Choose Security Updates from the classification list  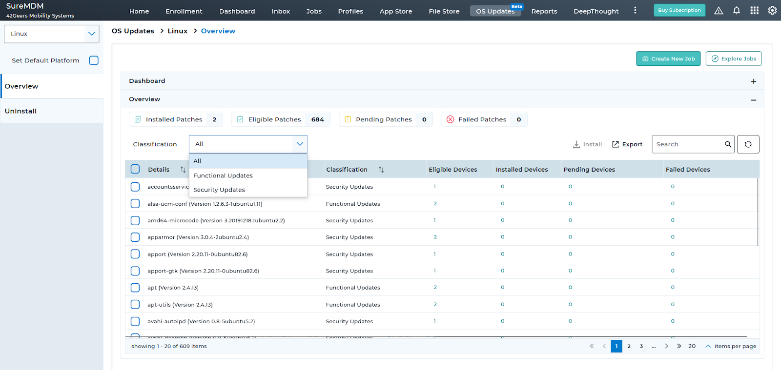[219, 190]
